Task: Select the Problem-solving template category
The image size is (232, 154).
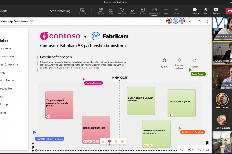Action: click(8, 56)
